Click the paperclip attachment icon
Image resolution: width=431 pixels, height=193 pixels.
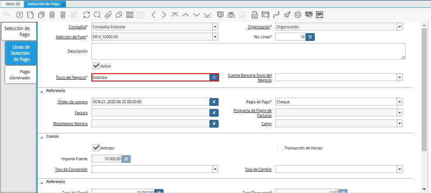pos(108,15)
